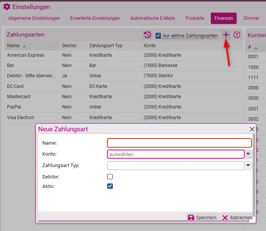The image size is (266, 231).
Task: Select the PayPal payment row
Action: pyautogui.click(x=123, y=107)
